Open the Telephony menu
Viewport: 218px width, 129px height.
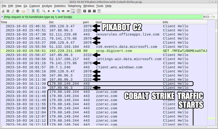click(74, 6)
